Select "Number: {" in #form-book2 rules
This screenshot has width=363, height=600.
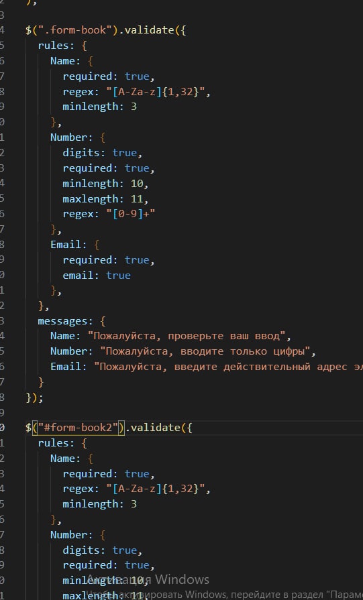78,534
